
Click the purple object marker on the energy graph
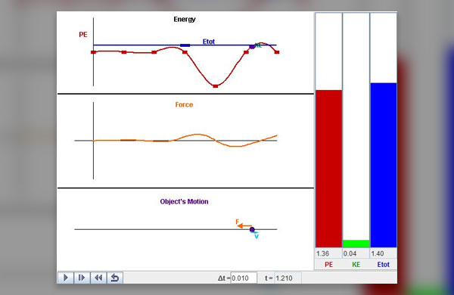coord(252,47)
